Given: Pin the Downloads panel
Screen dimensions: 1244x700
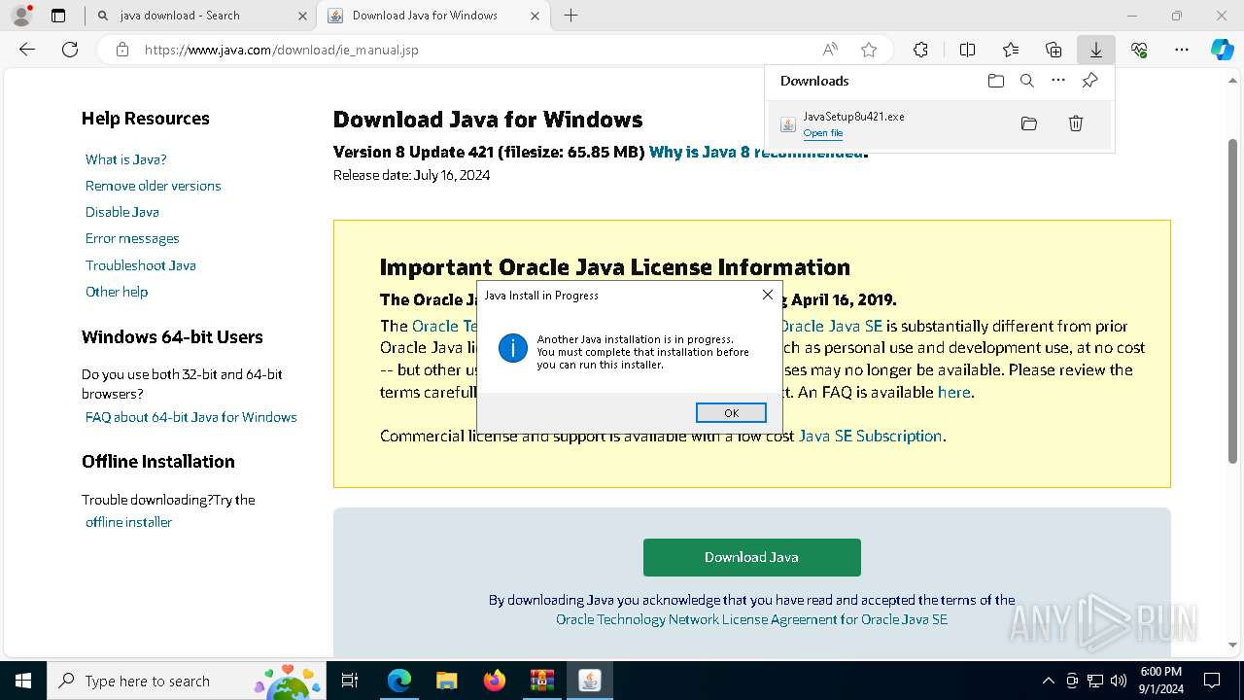Looking at the screenshot, I should coord(1089,81).
